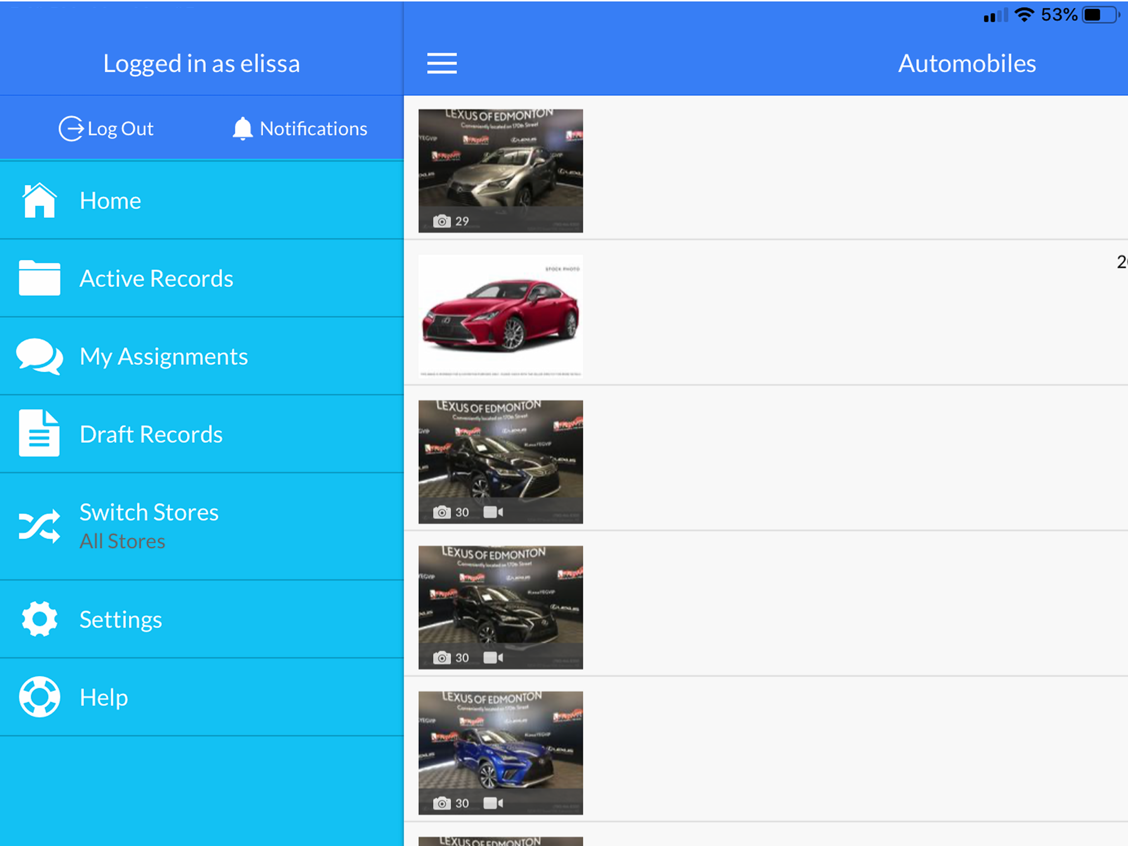Click the Settings gear icon
This screenshot has width=1128, height=846.
39,619
